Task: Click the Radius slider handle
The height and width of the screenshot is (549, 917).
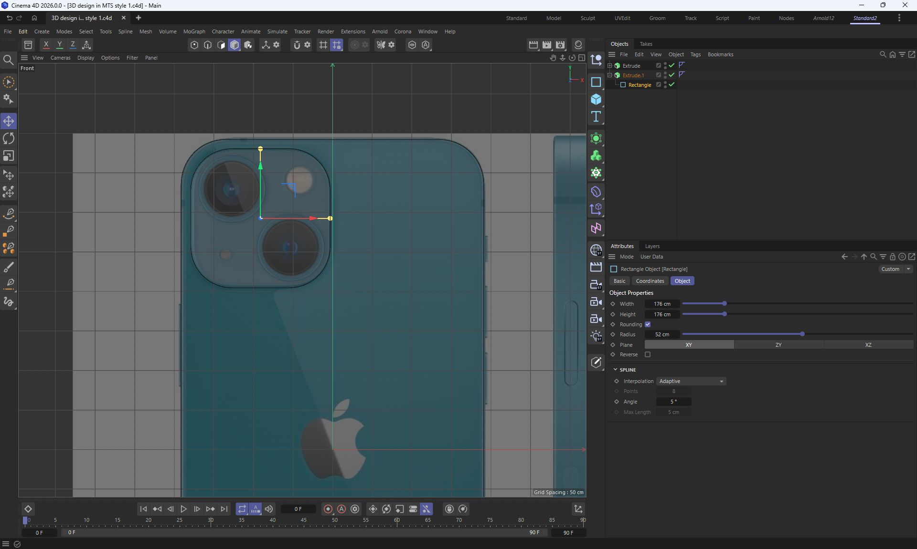Action: click(x=802, y=334)
